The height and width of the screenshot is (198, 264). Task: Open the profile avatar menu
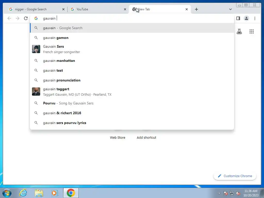pos(246,18)
